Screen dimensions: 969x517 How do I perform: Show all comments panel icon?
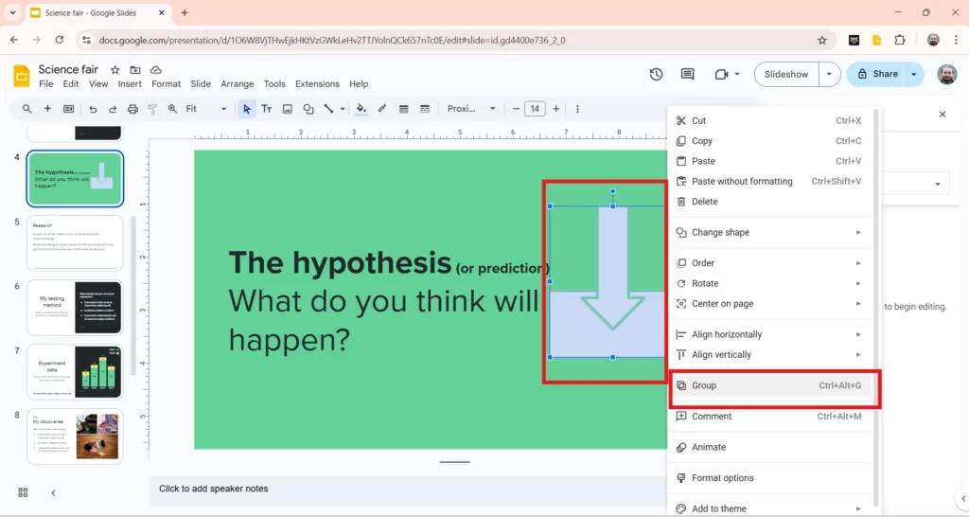click(x=688, y=74)
